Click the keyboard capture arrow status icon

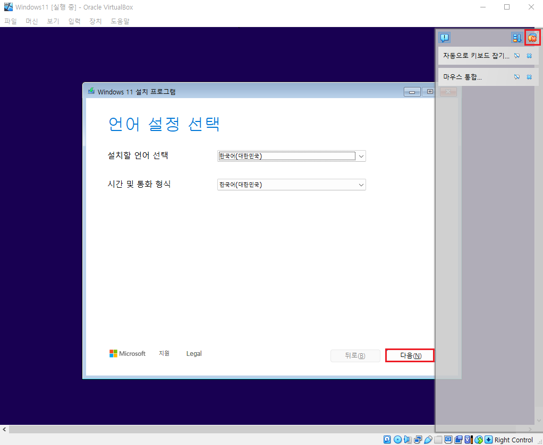[x=489, y=440]
